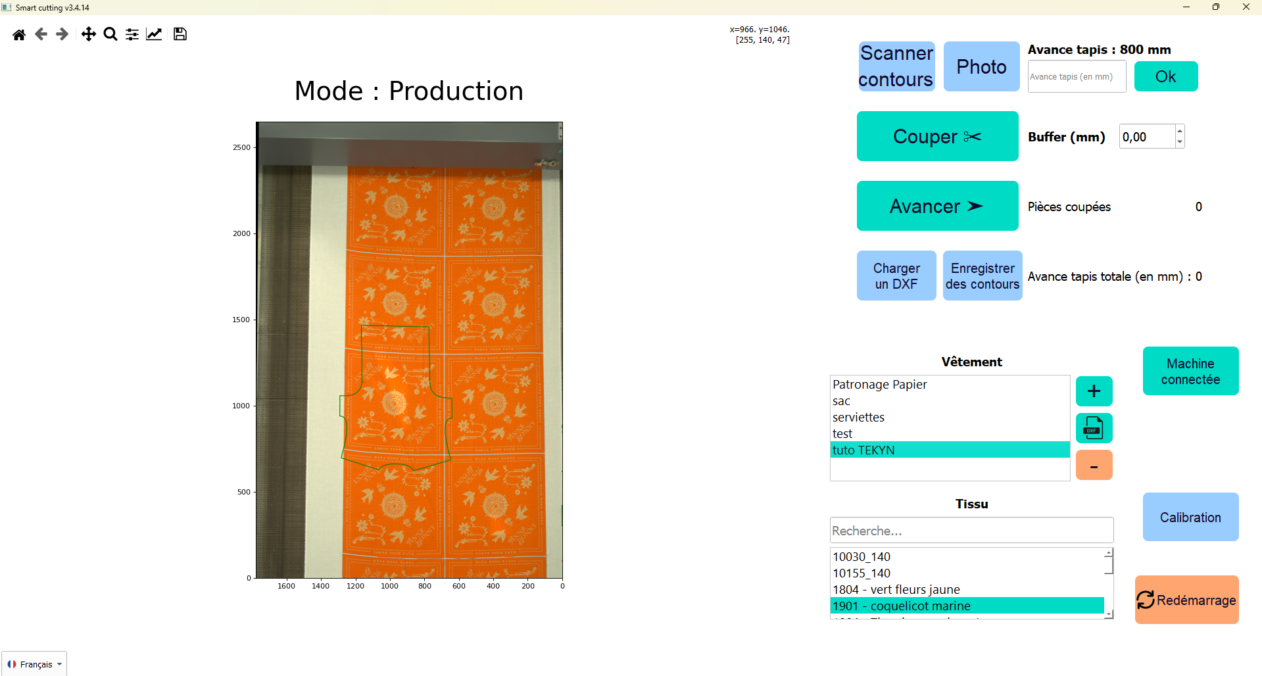The image size is (1262, 676).
Task: Click the Tissu Recherche search field
Action: pos(971,531)
